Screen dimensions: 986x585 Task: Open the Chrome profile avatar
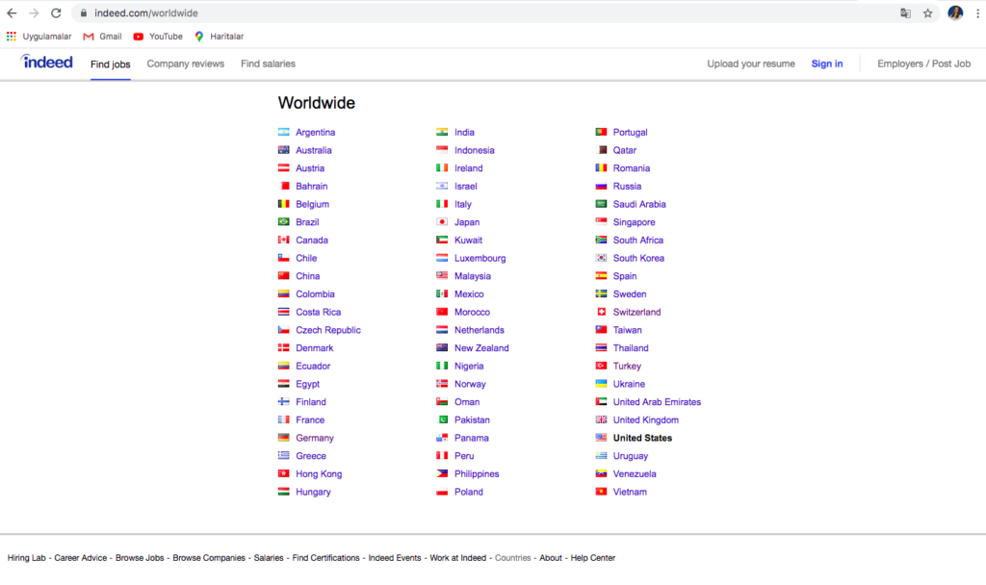[x=954, y=13]
